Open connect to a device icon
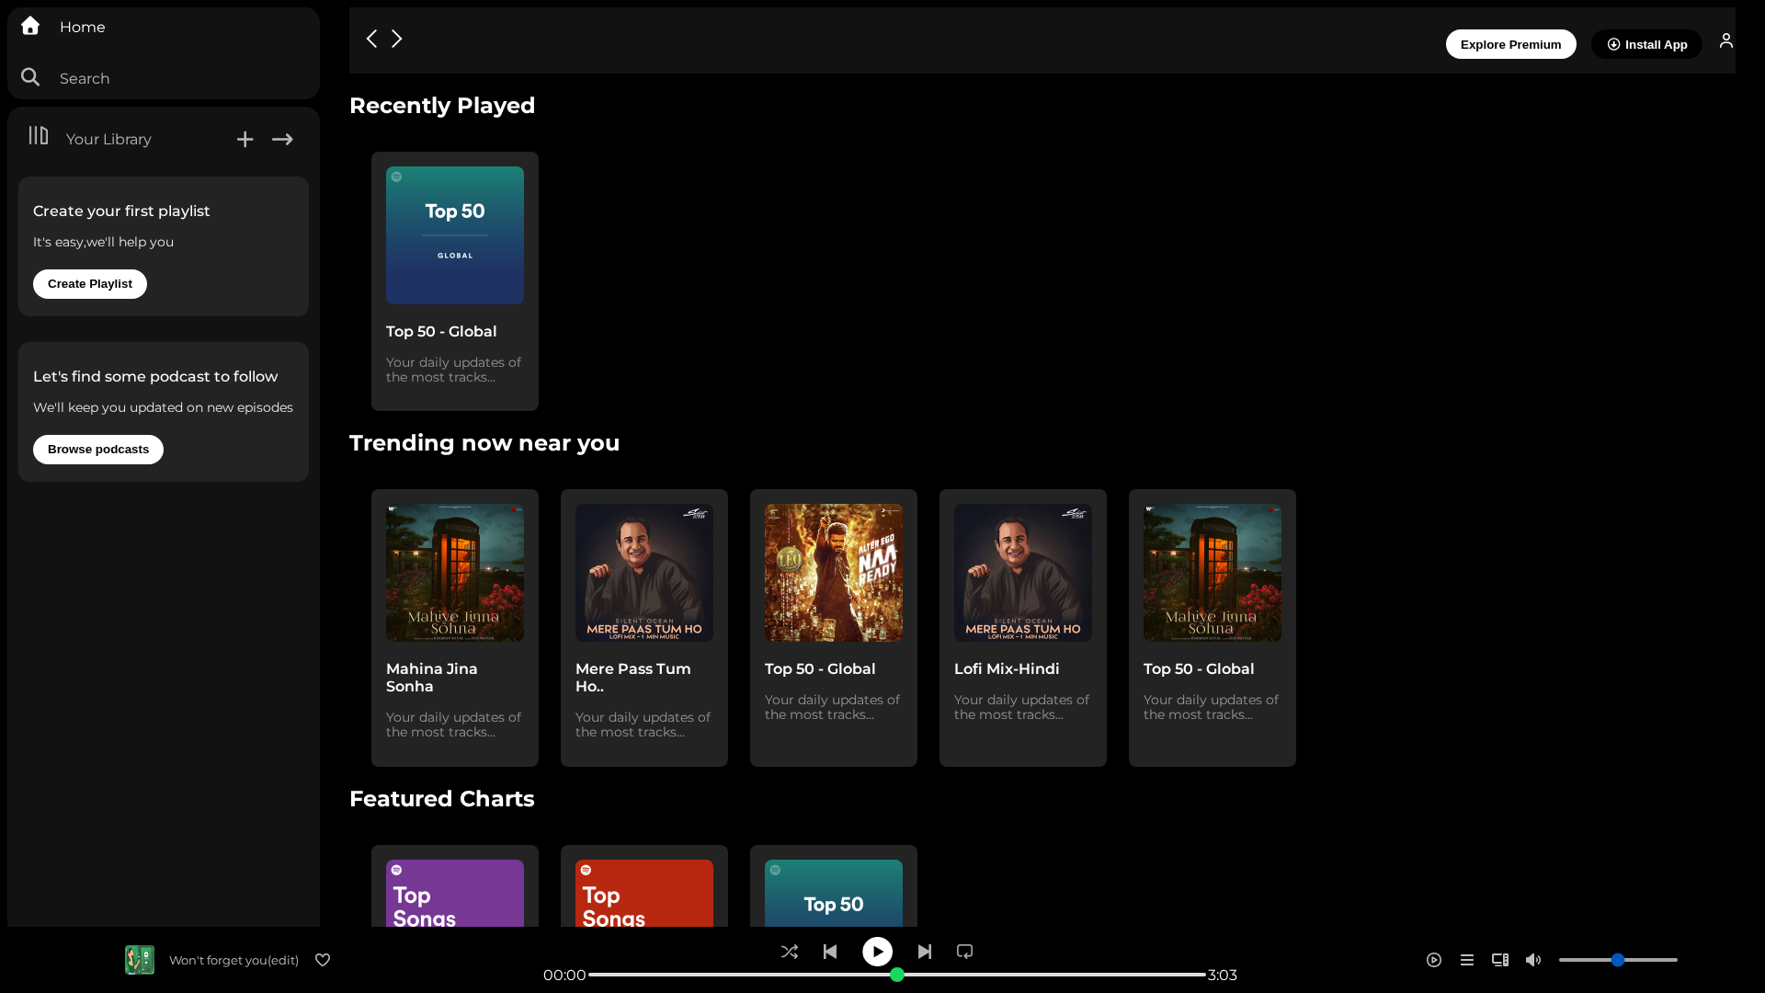 (x=1500, y=960)
